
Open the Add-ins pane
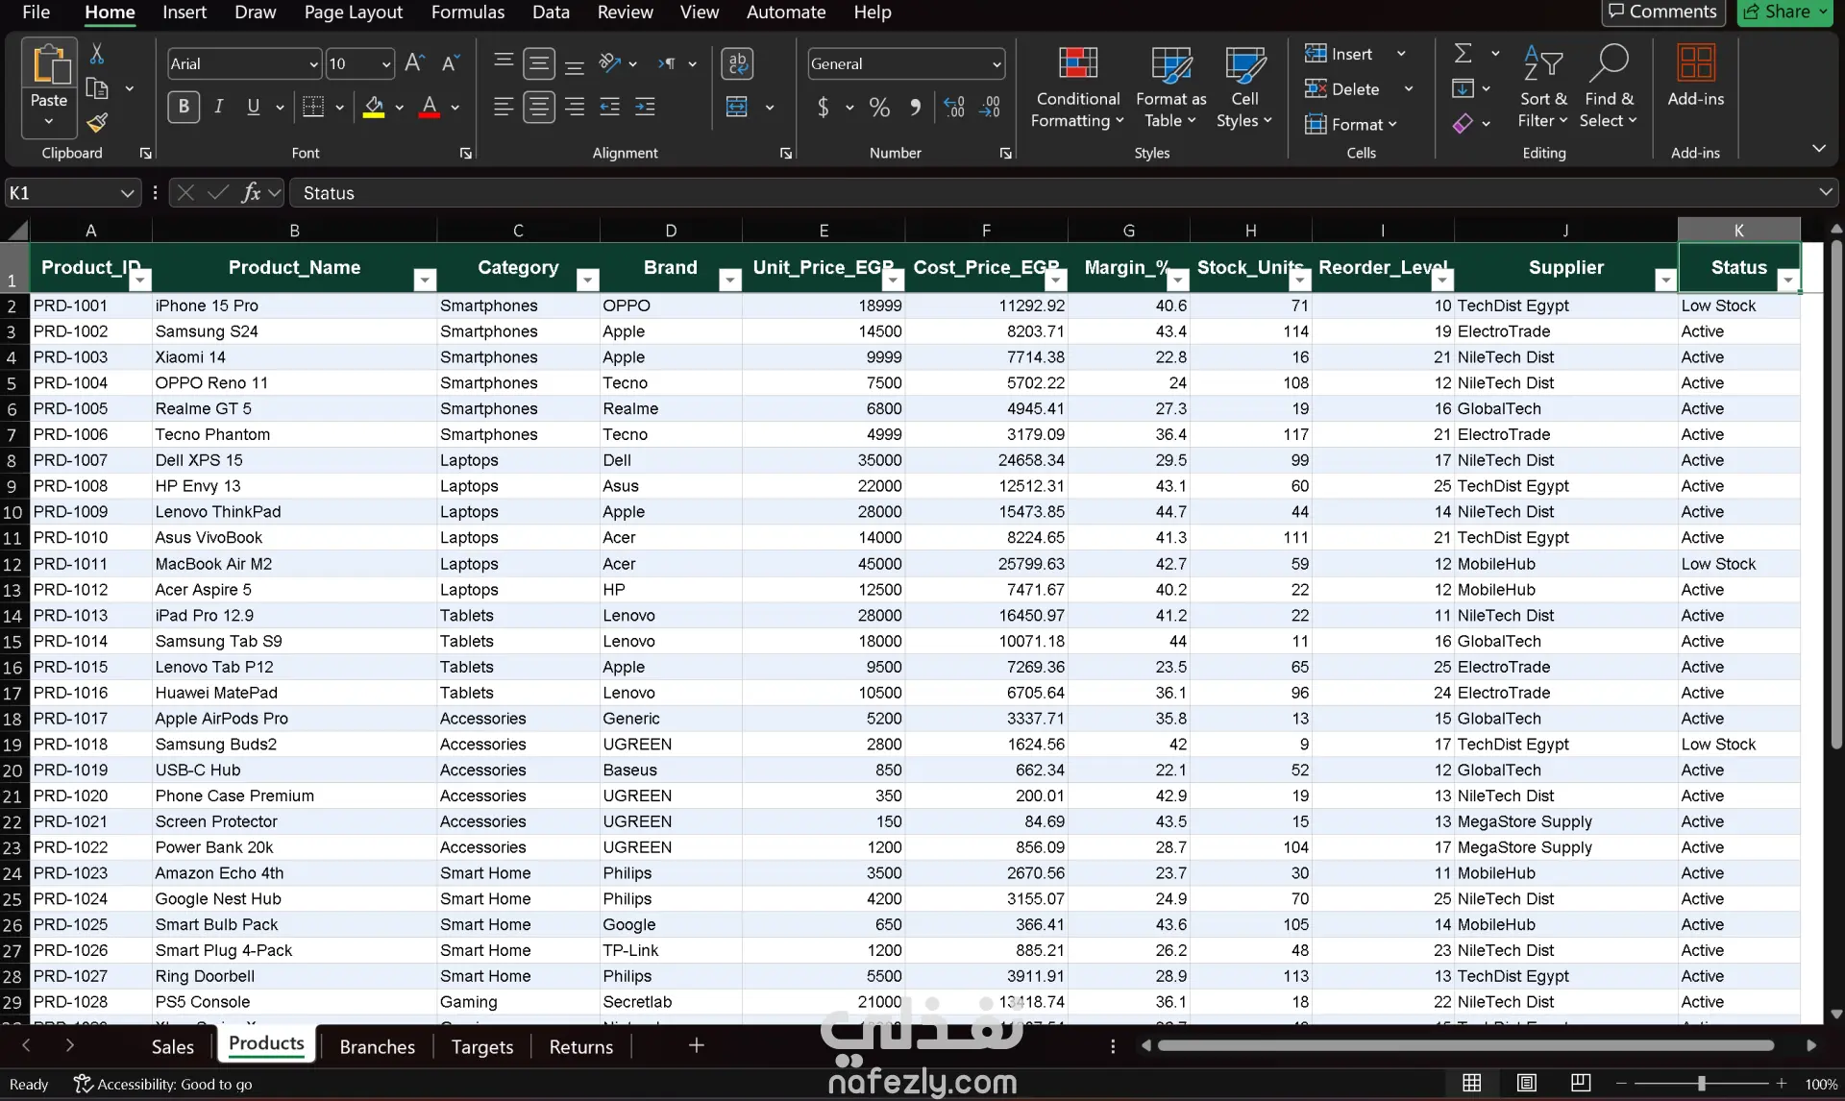(1696, 78)
